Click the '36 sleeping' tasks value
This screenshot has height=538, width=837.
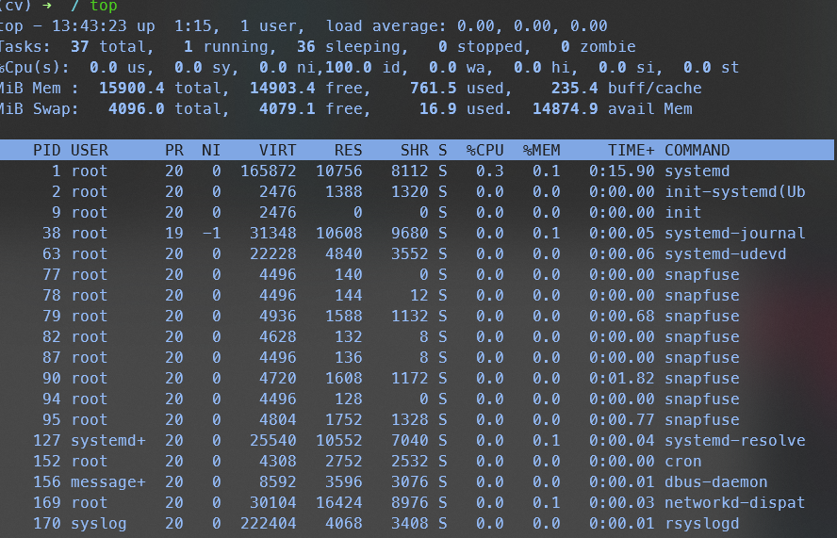(x=348, y=47)
